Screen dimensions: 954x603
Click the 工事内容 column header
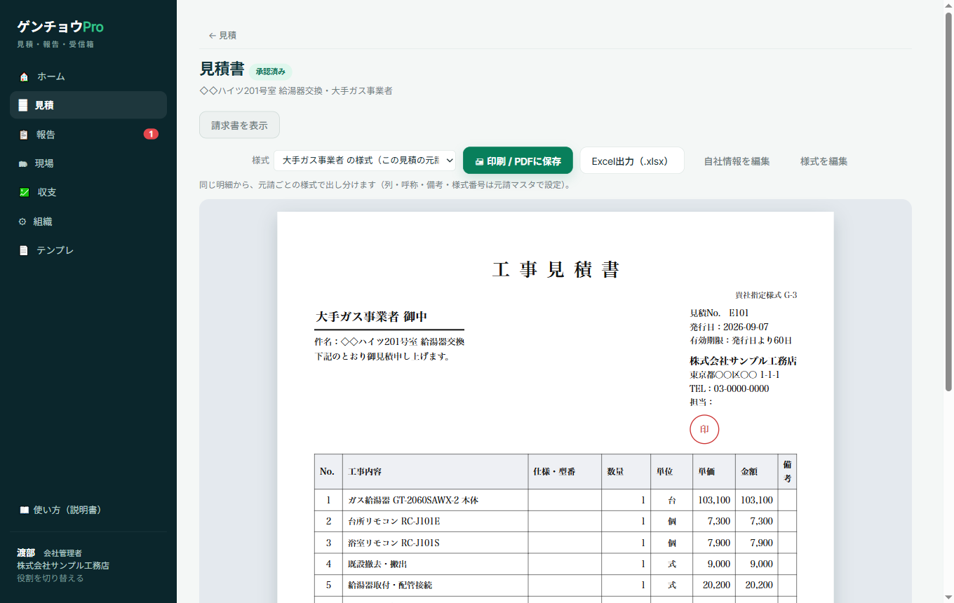tap(435, 471)
